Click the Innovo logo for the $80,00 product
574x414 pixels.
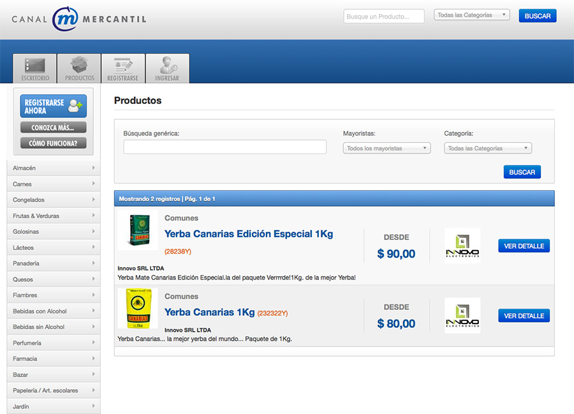pos(462,316)
